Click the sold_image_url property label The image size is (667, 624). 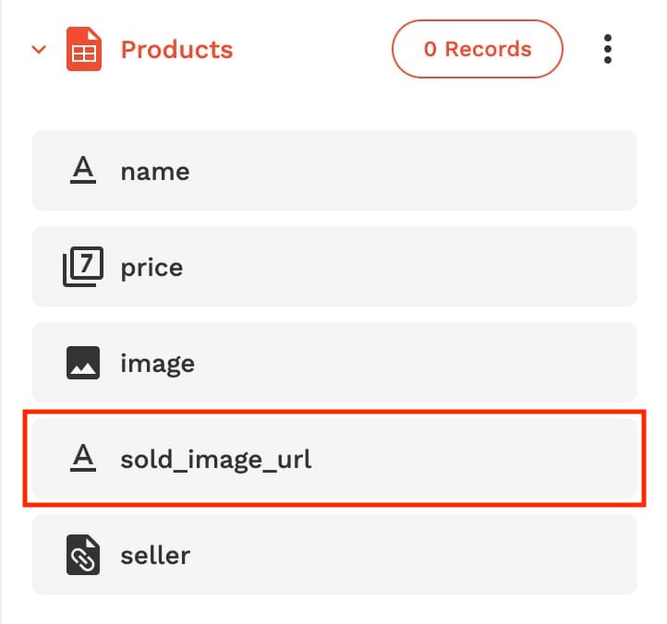click(x=216, y=460)
